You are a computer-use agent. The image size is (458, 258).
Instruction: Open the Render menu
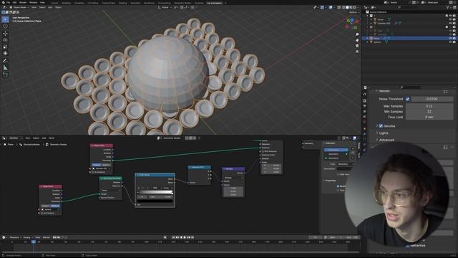click(x=23, y=2)
